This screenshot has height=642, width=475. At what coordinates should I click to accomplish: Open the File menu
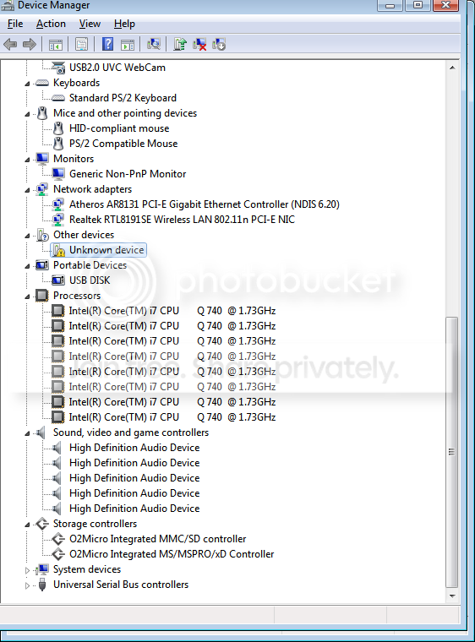click(x=15, y=24)
